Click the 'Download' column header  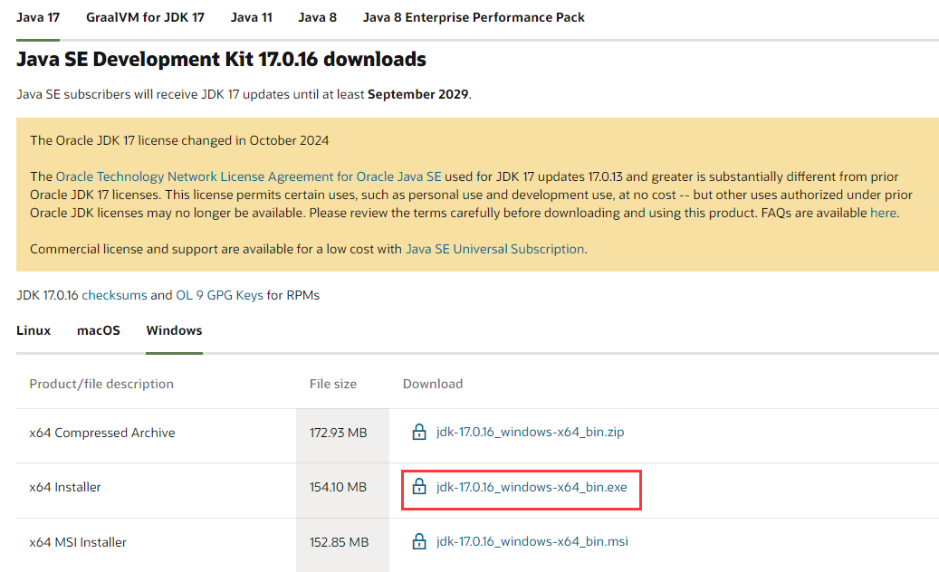(x=432, y=384)
